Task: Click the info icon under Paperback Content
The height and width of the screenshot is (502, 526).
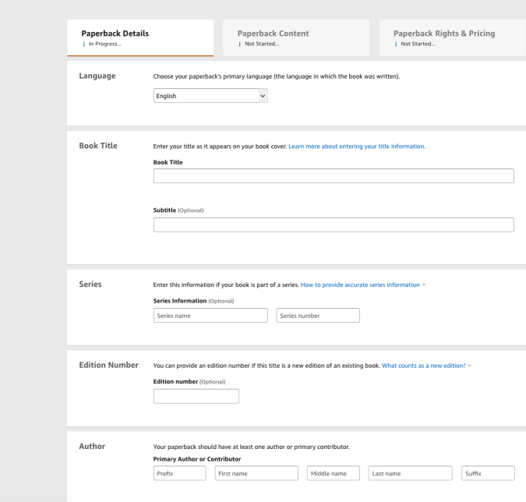Action: (x=239, y=44)
